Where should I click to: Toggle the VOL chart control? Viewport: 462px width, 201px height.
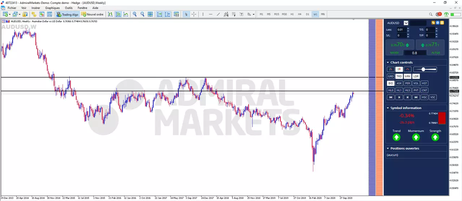416,83
